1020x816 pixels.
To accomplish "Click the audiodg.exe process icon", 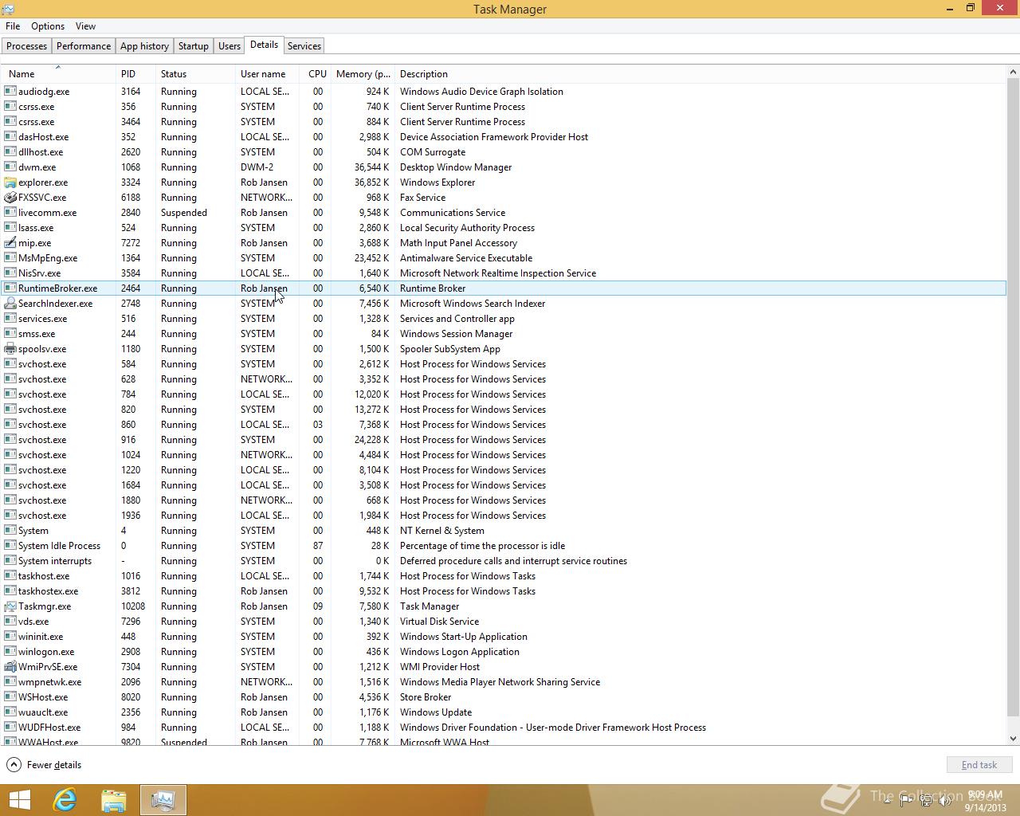I will (10, 92).
